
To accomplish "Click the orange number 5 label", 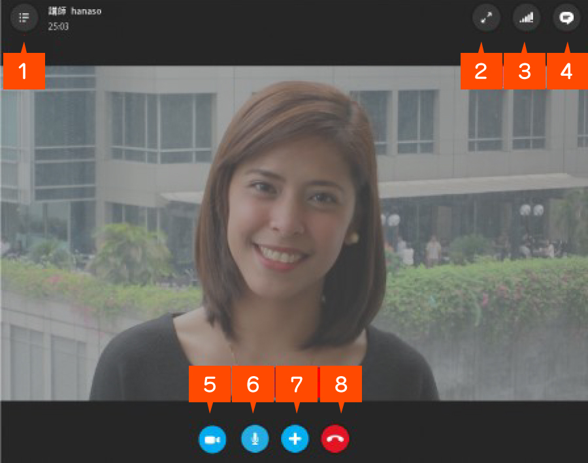I will (210, 384).
